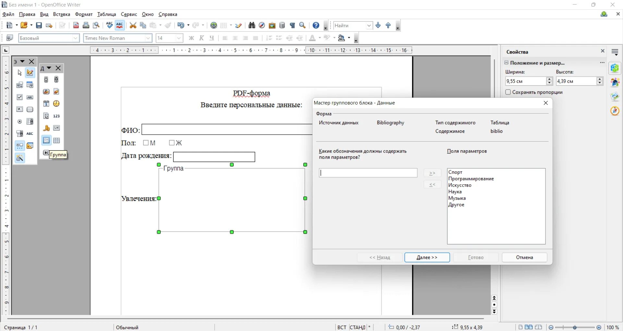Select the Group Box control

click(46, 141)
